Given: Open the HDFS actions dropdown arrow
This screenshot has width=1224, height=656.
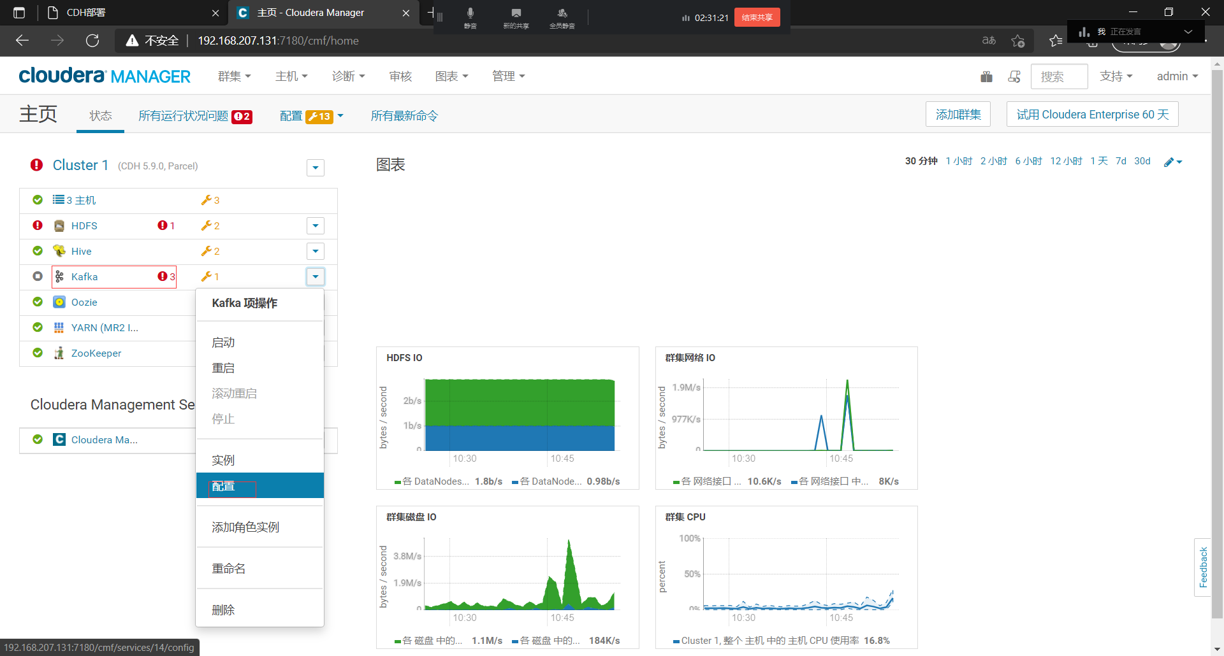Looking at the screenshot, I should [316, 225].
